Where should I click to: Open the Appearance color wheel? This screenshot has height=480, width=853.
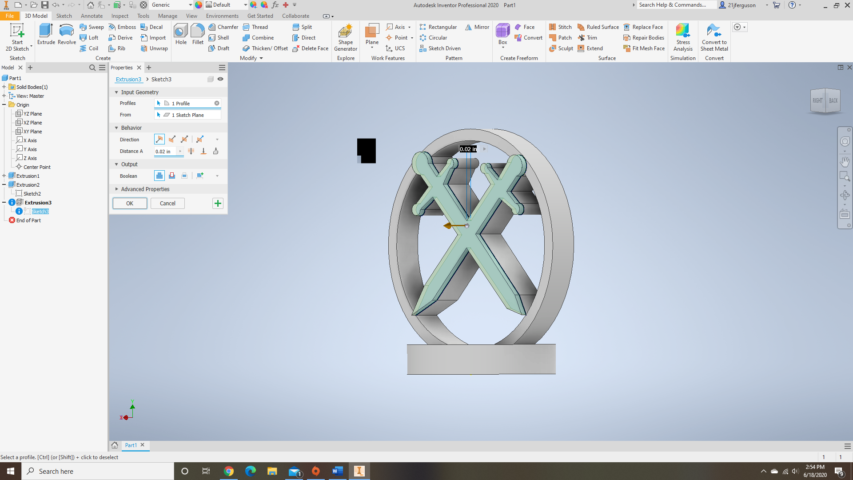pos(199,5)
